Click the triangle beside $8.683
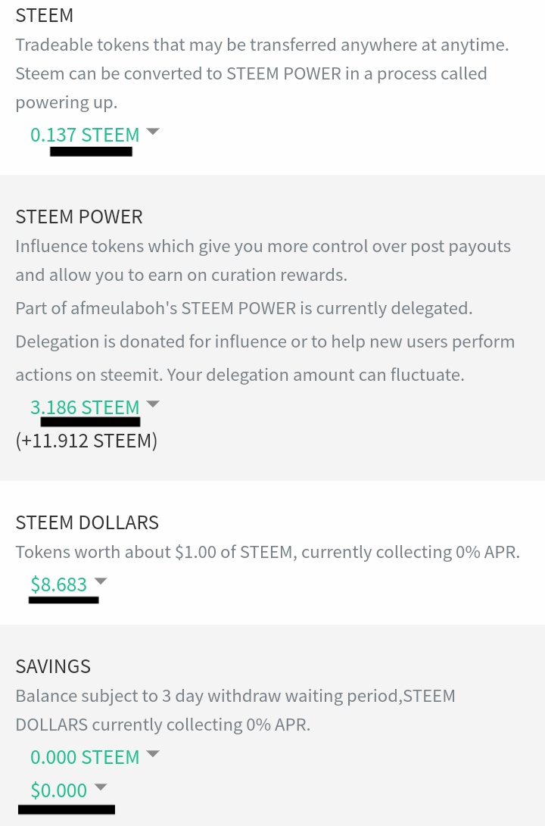545x826 pixels. 101,581
